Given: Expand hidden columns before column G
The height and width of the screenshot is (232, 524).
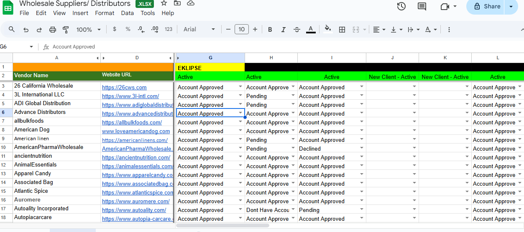Looking at the screenshot, I should coord(178,58).
